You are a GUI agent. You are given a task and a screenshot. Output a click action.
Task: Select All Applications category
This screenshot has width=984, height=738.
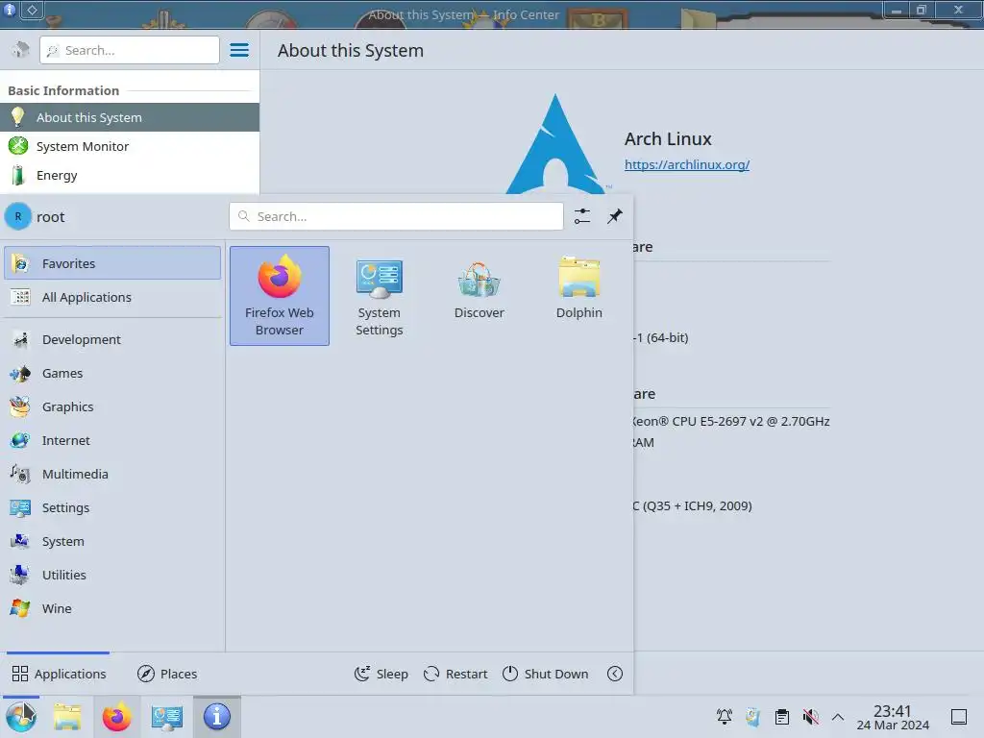(112, 297)
